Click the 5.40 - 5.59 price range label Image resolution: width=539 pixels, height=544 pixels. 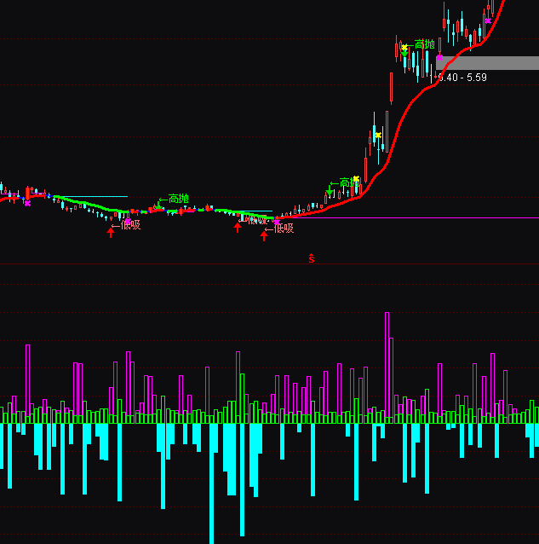[462, 78]
